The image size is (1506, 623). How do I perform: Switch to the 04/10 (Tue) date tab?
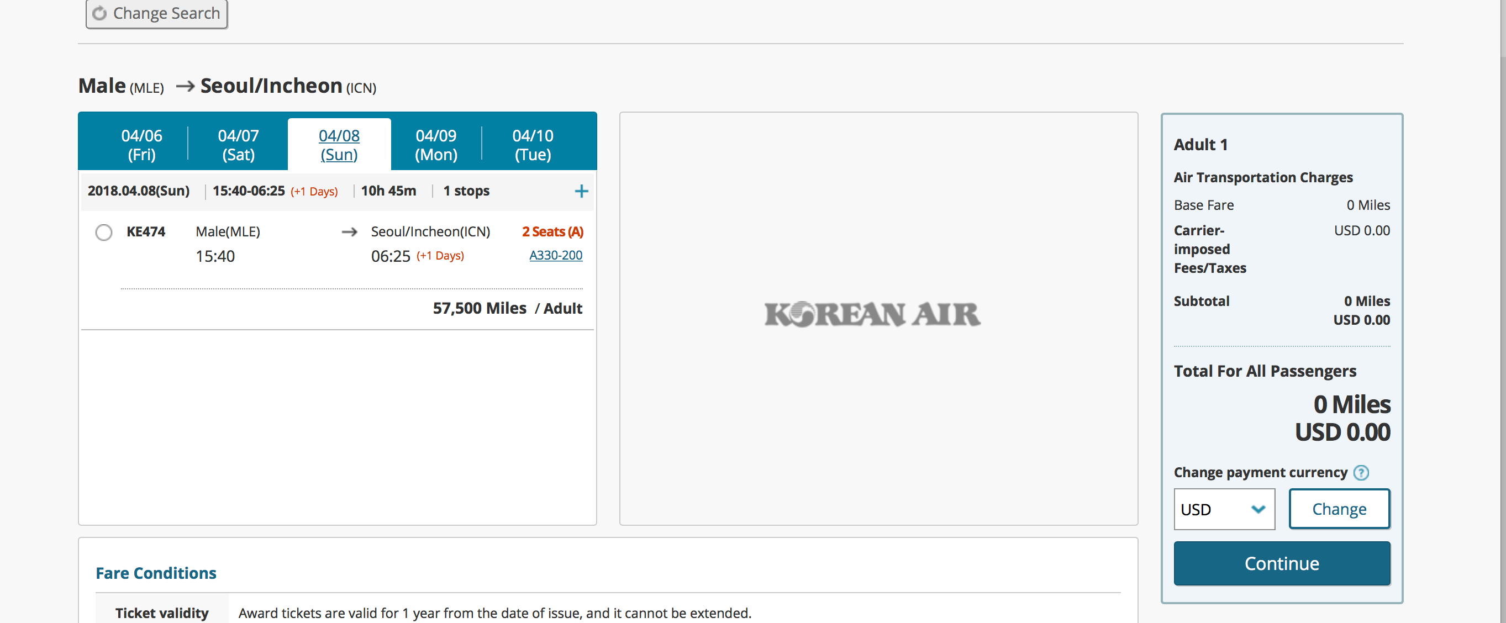pos(533,144)
